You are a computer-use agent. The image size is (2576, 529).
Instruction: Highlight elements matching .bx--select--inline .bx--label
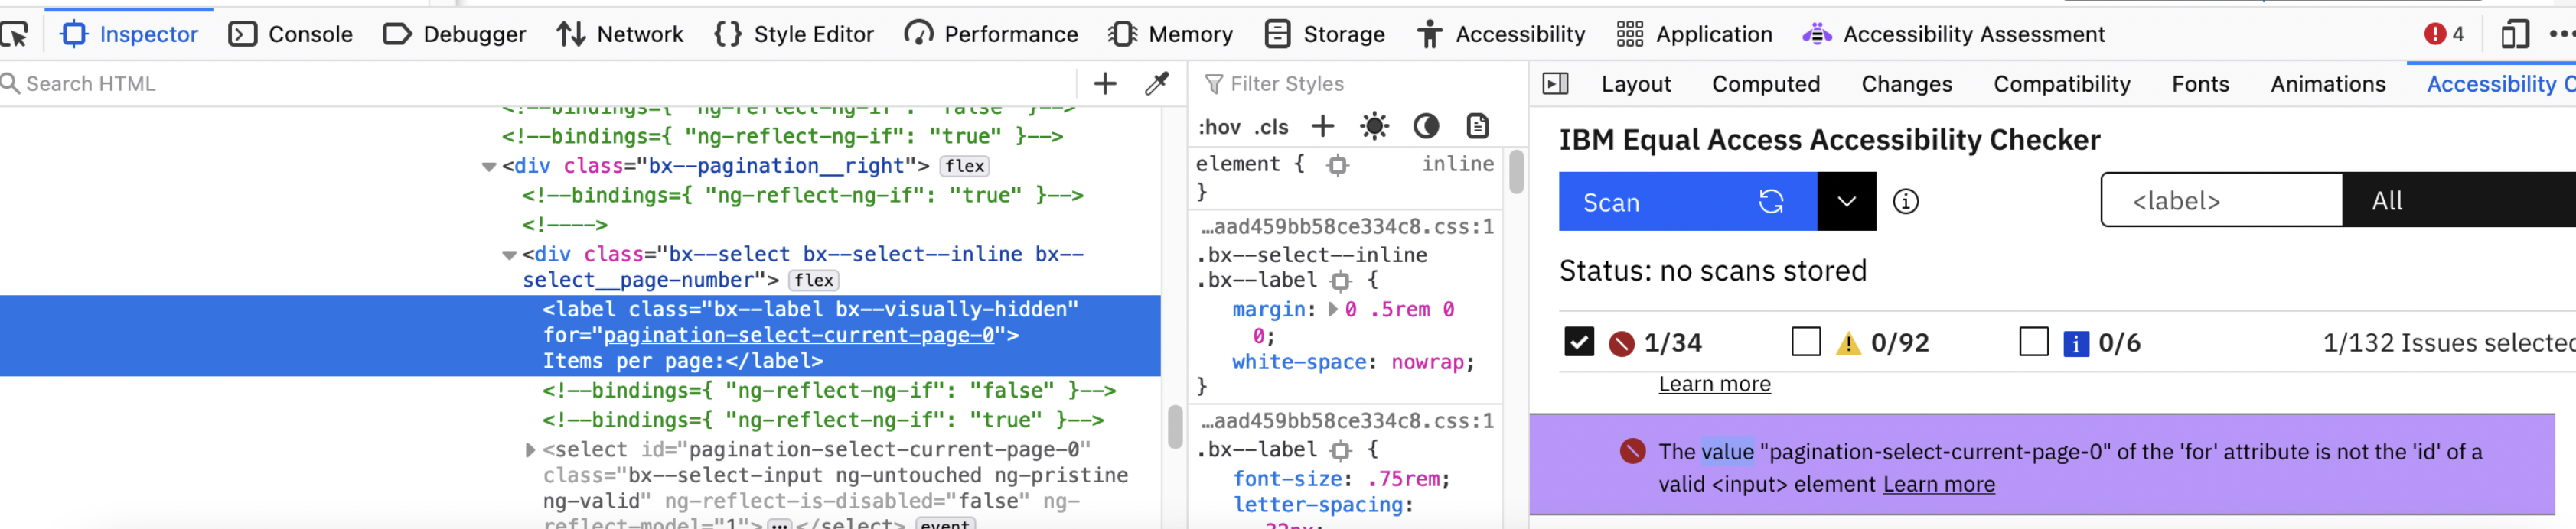click(1340, 281)
